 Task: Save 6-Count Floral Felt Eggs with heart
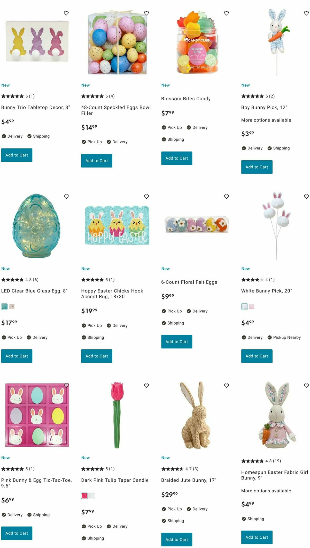pyautogui.click(x=227, y=197)
